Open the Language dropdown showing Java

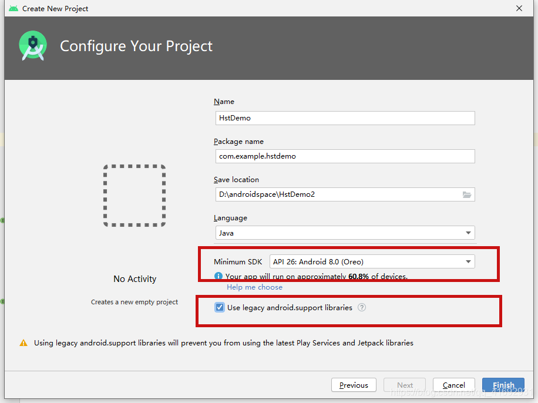pos(345,233)
